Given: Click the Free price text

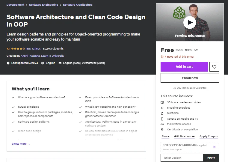Looking at the screenshot, I should (x=167, y=50).
